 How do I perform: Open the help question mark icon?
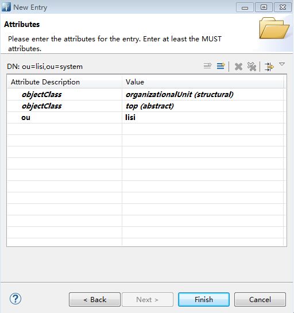point(16,299)
